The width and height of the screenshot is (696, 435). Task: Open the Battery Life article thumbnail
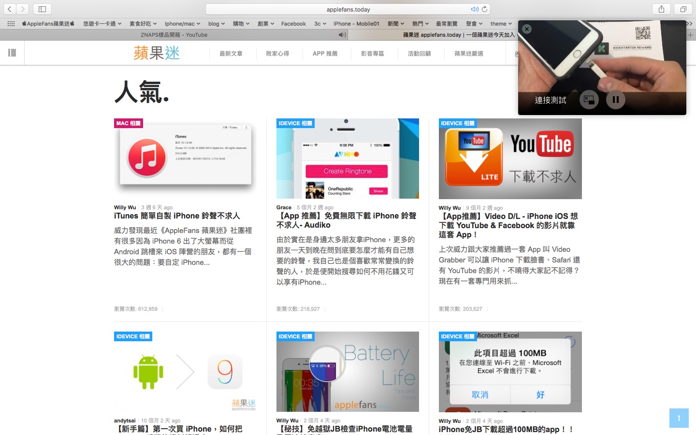pyautogui.click(x=348, y=372)
